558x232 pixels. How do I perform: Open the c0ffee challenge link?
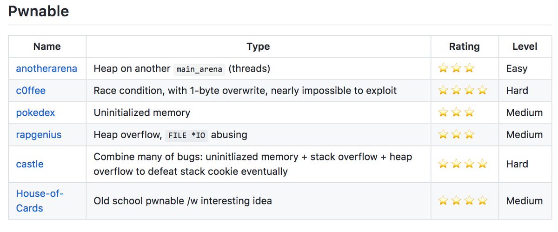pyautogui.click(x=31, y=91)
